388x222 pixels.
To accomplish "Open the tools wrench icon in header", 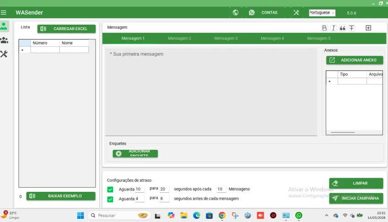I will click(296, 12).
